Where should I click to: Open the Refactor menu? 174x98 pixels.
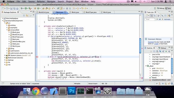(x=41, y=1)
